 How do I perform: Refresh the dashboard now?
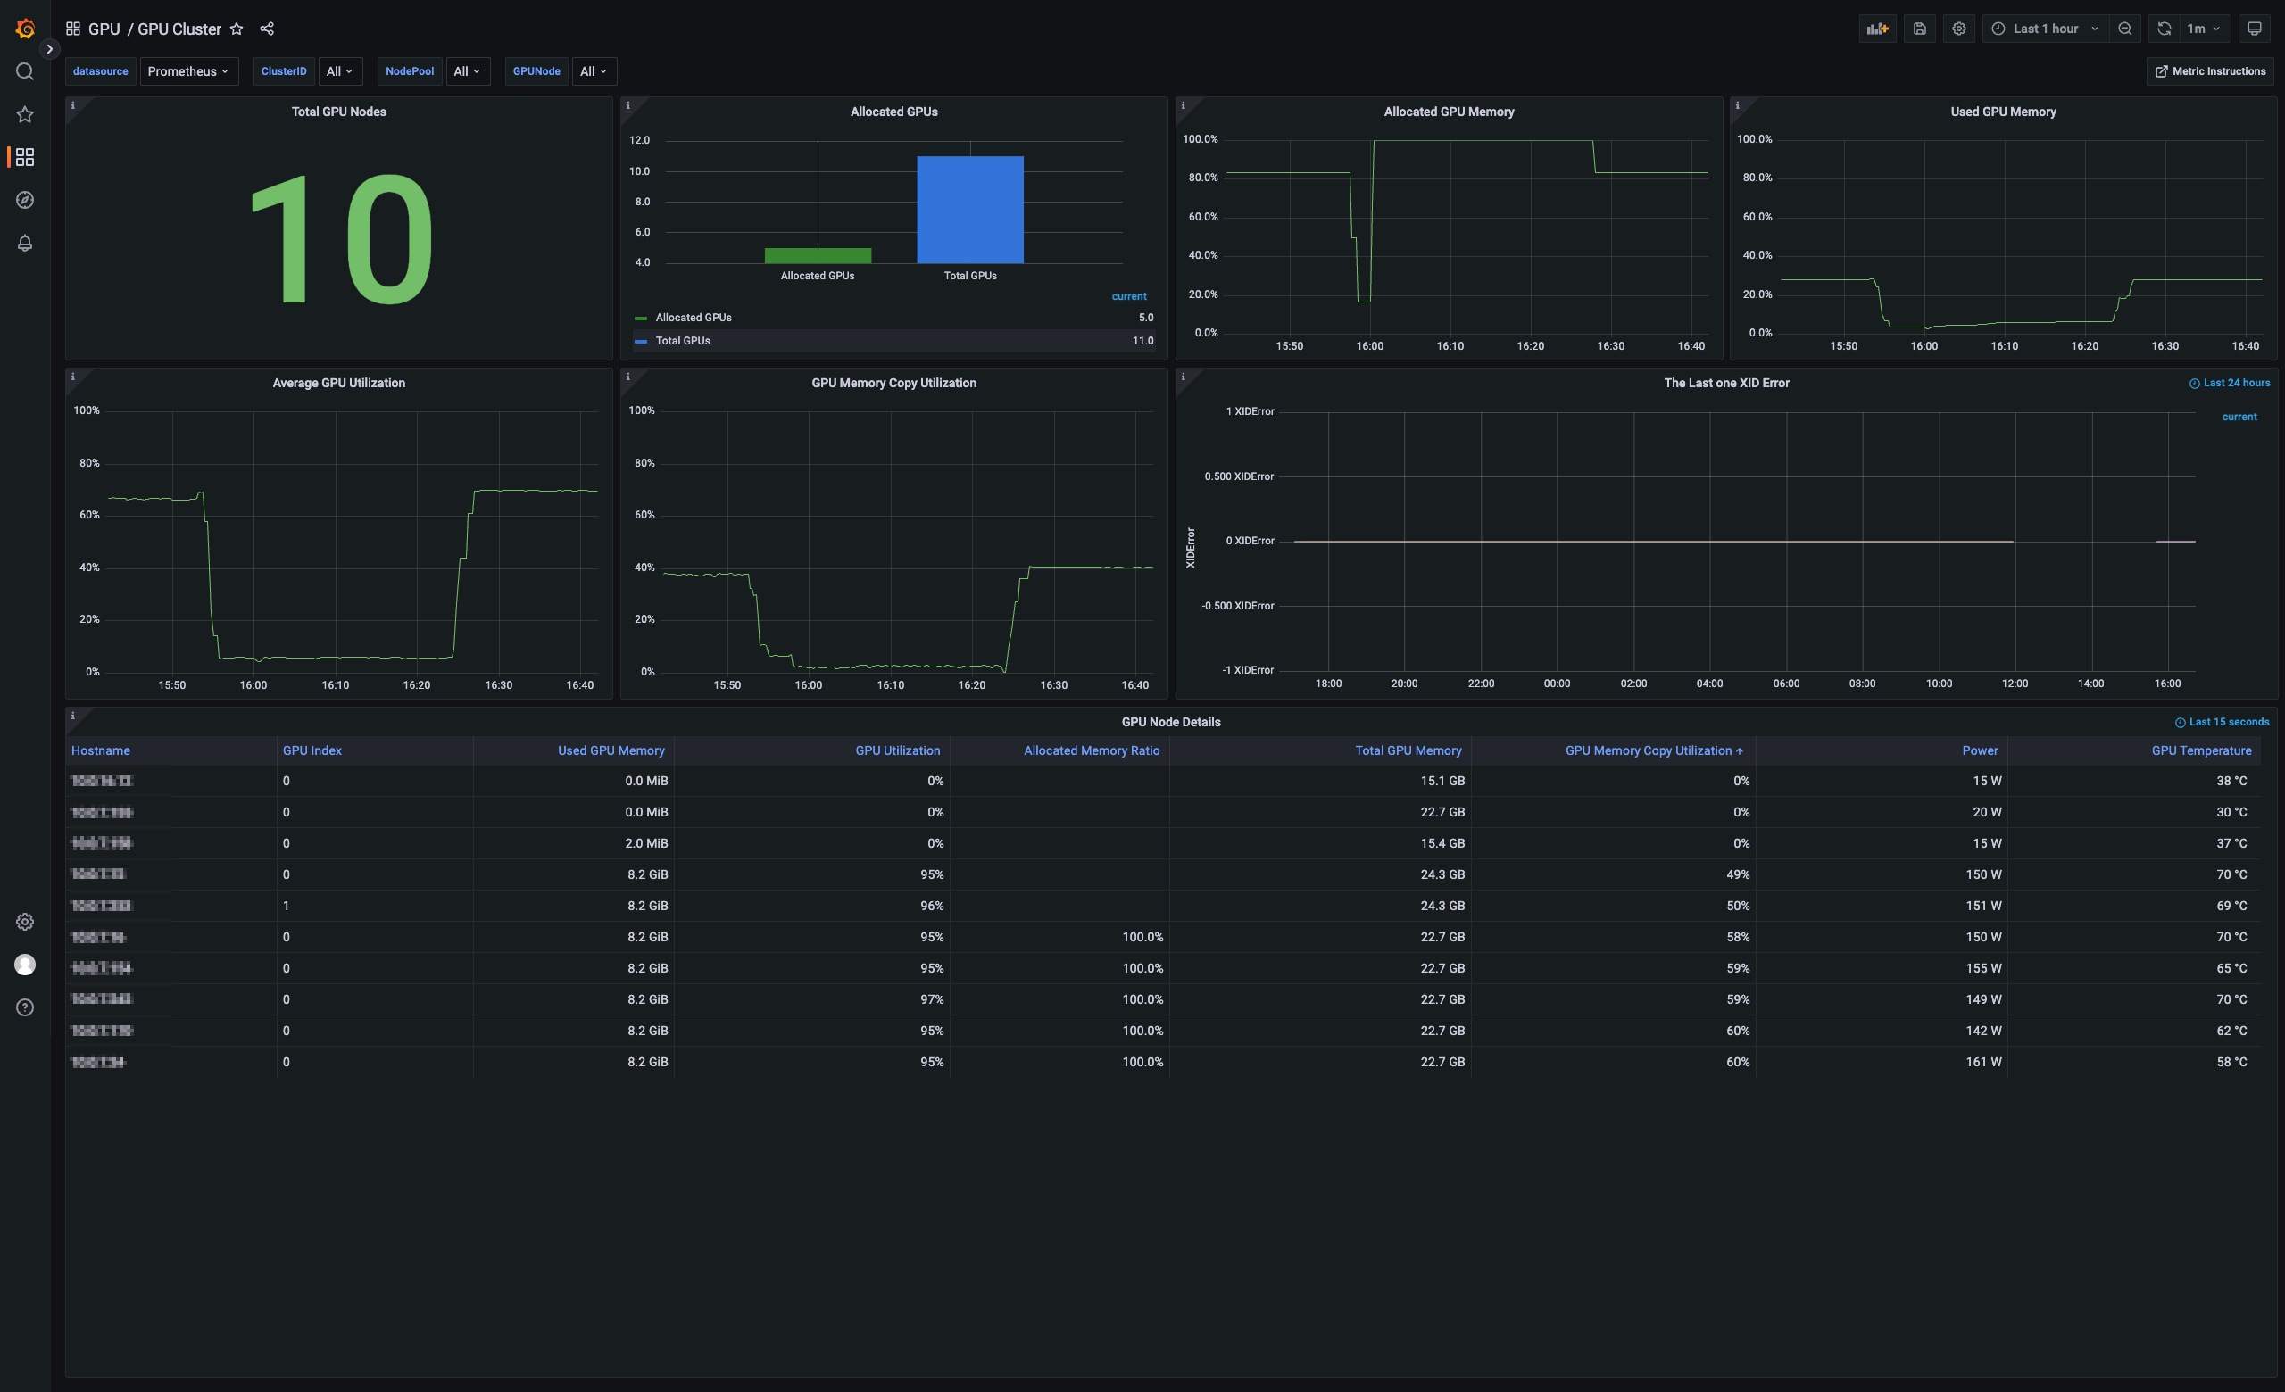[x=2164, y=29]
